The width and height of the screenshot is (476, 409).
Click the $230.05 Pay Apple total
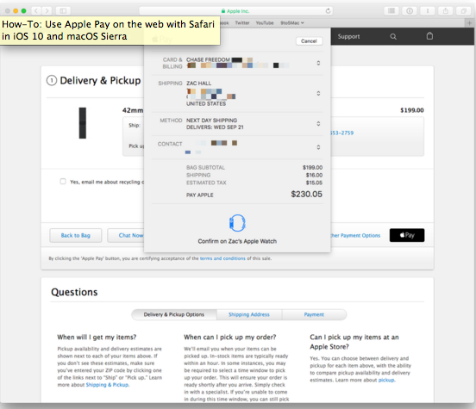tap(306, 194)
